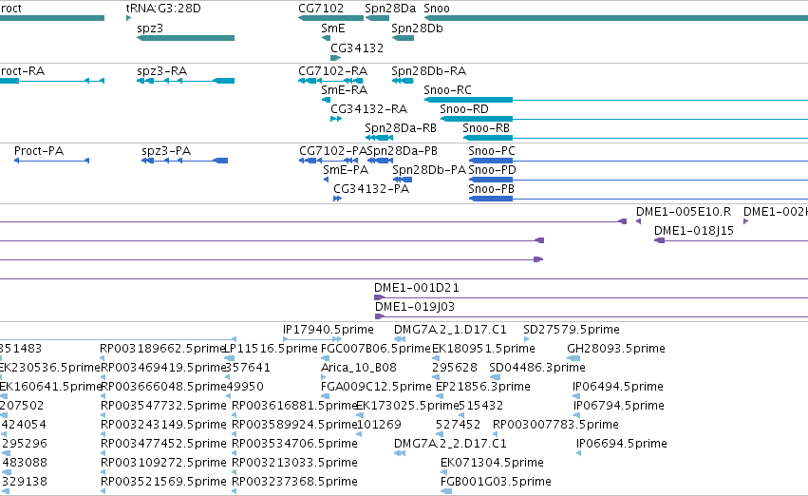Image resolution: width=808 pixels, height=496 pixels.
Task: Select the Snoo-PD protein feature
Action: pos(638,180)
